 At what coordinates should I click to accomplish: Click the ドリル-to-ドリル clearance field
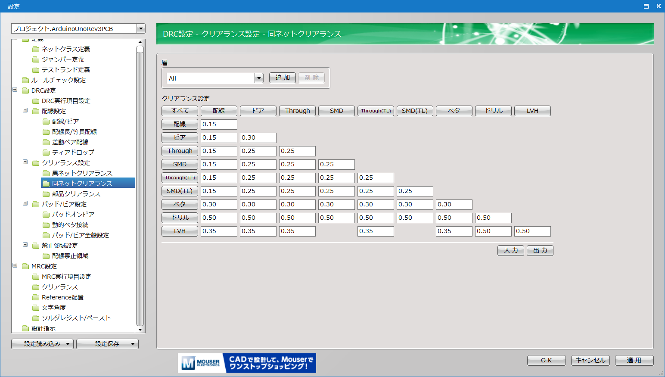click(494, 218)
